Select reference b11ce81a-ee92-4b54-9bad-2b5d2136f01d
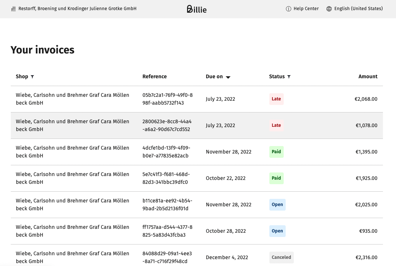The image size is (396, 266). coord(167,205)
